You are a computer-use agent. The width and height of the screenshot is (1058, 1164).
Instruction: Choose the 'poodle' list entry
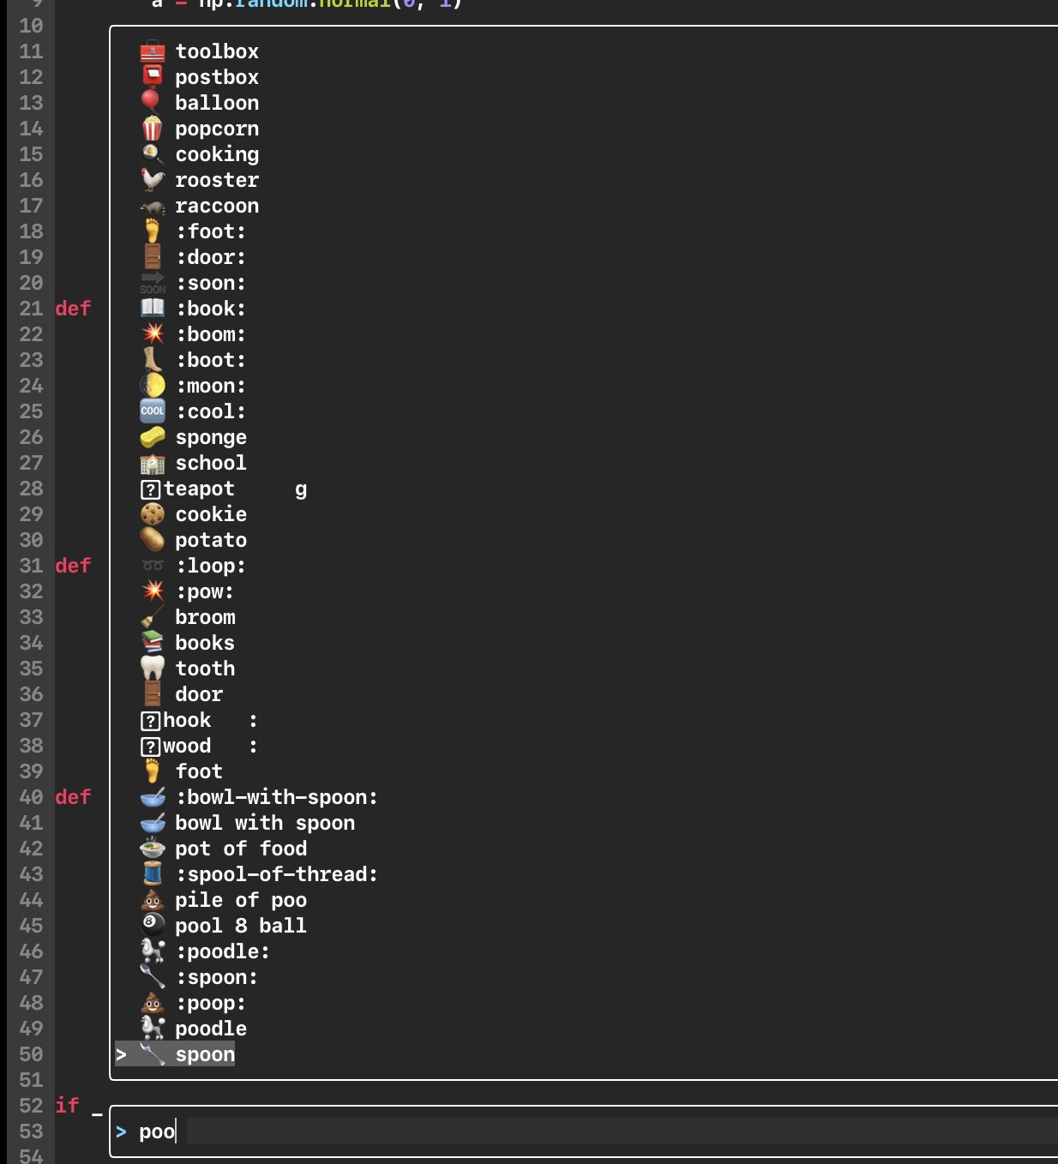click(x=211, y=1029)
